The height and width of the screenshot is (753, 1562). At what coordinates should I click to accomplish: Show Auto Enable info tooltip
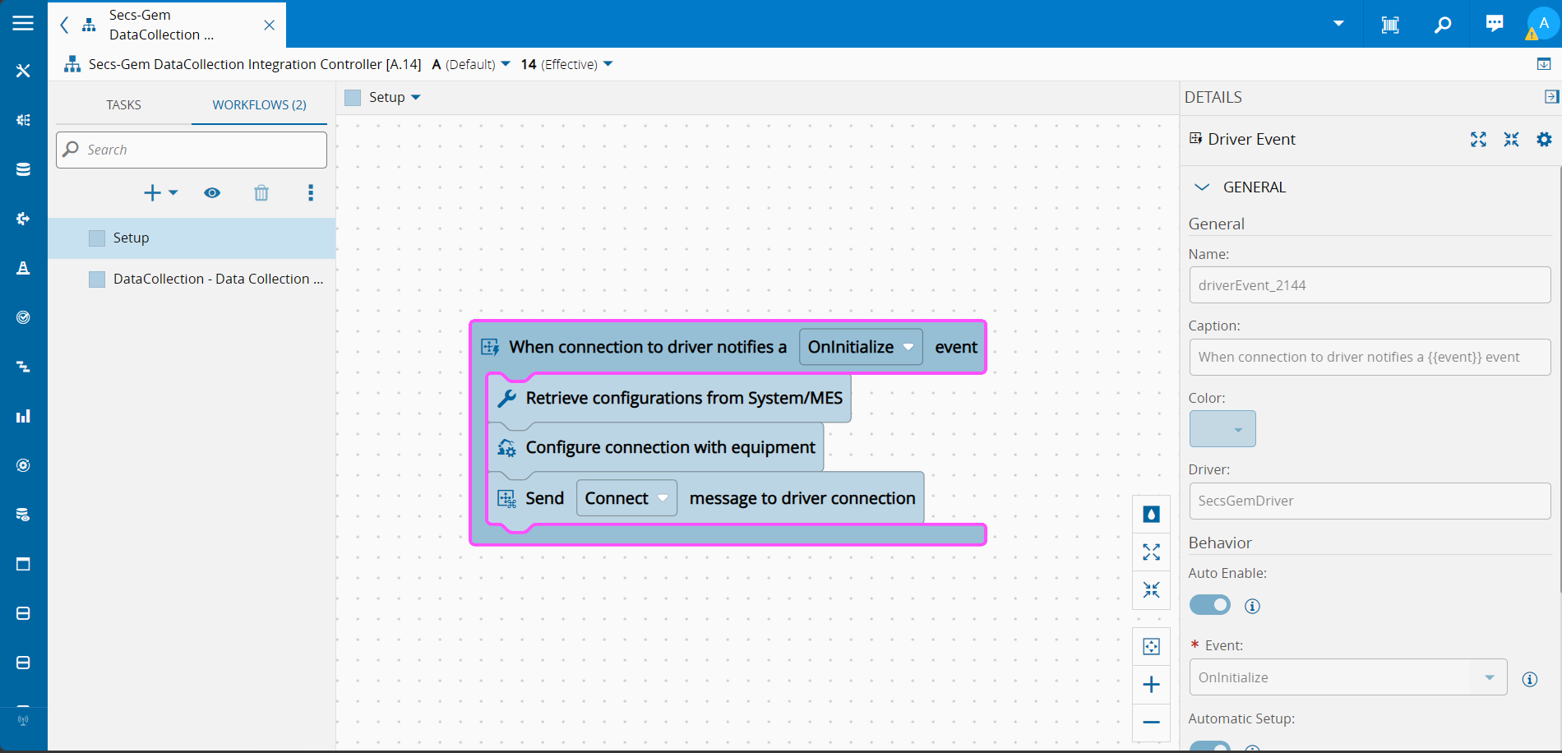pos(1253,607)
